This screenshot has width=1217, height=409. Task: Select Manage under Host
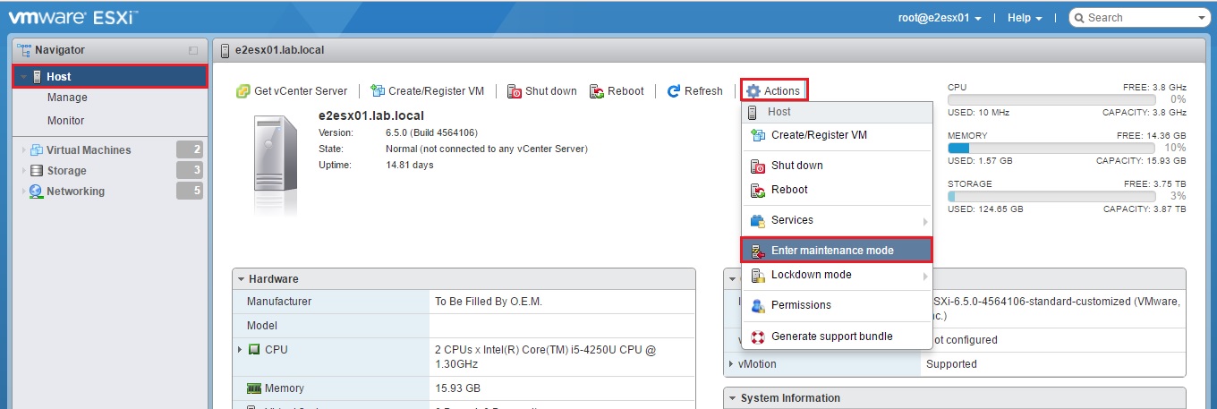67,98
